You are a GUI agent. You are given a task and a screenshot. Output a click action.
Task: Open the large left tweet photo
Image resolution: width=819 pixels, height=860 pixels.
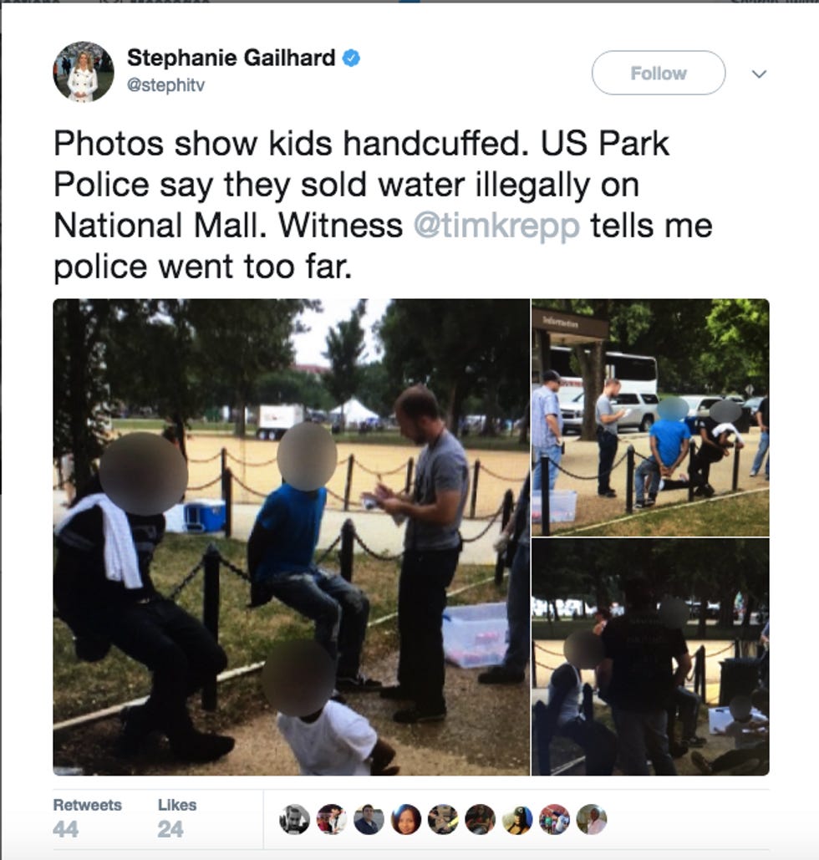[292, 537]
